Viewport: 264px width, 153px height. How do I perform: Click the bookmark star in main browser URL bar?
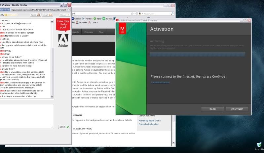(x=132, y=14)
